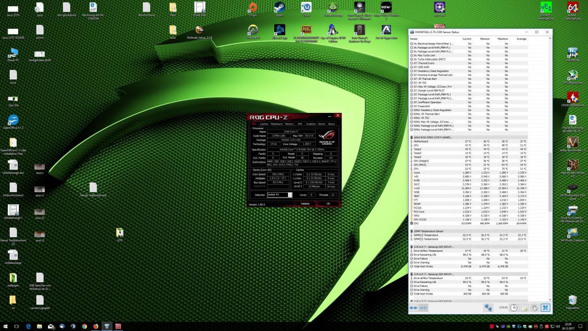Open Dieser PC desktop icon
This screenshot has height=331, width=588.
coord(13,55)
